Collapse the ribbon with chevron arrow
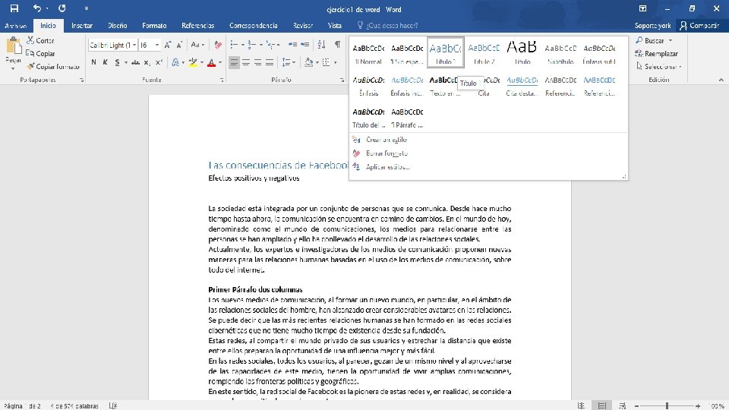This screenshot has width=729, height=410. [721, 80]
